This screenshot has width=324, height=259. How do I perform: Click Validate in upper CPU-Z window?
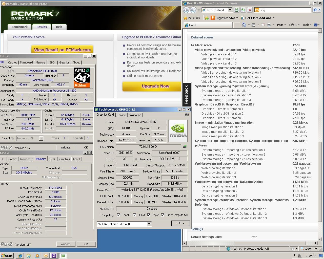click(65, 147)
